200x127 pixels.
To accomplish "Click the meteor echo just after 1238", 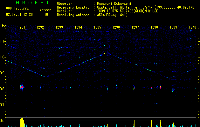I will coord(161,87).
